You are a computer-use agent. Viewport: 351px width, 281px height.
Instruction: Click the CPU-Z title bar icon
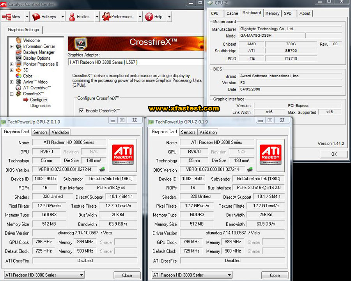tap(210, 3)
